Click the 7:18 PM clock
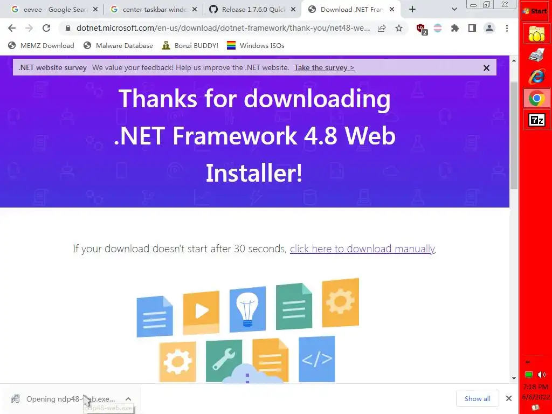This screenshot has height=414, width=552. coord(535,387)
